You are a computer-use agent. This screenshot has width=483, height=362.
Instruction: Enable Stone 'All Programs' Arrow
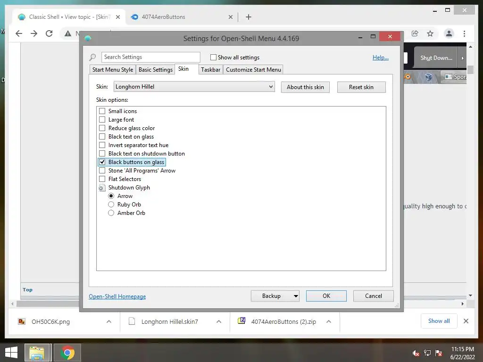pyautogui.click(x=102, y=171)
